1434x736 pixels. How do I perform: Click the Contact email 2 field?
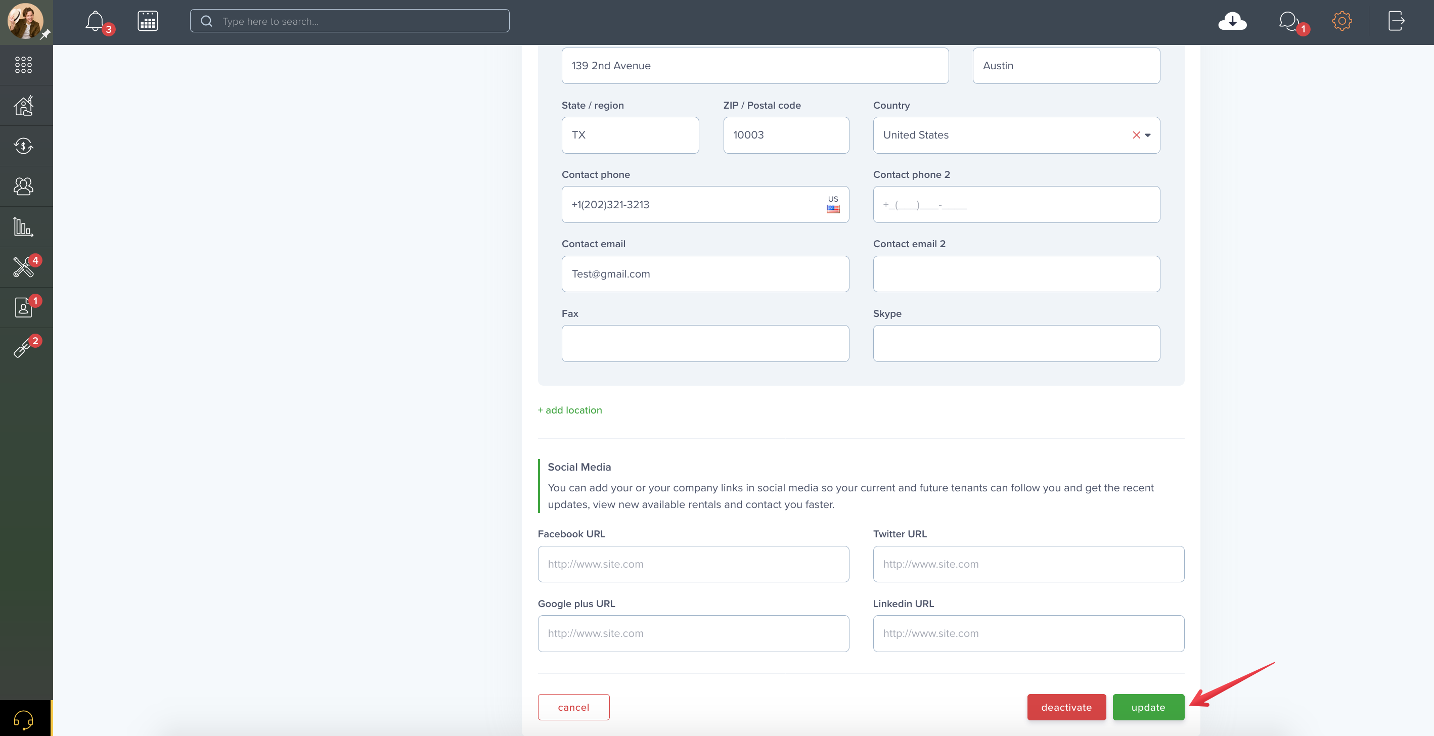(1016, 273)
